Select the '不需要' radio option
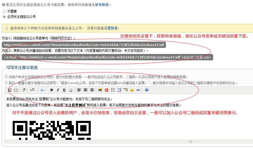The height and width of the screenshot is (148, 253). (x=4, y=12)
